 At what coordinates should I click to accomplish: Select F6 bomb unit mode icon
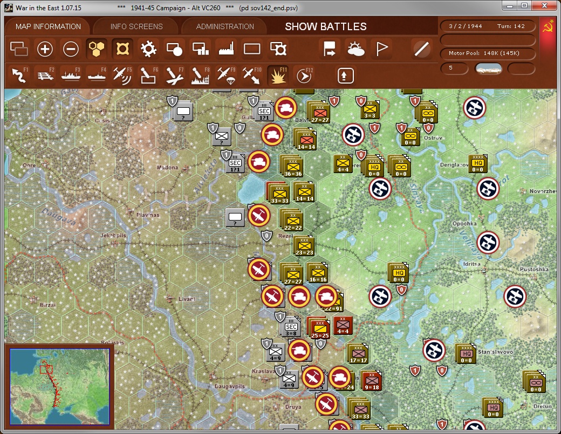click(x=148, y=75)
